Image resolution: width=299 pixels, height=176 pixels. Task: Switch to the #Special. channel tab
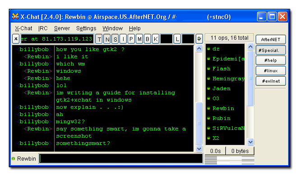pos(271,50)
